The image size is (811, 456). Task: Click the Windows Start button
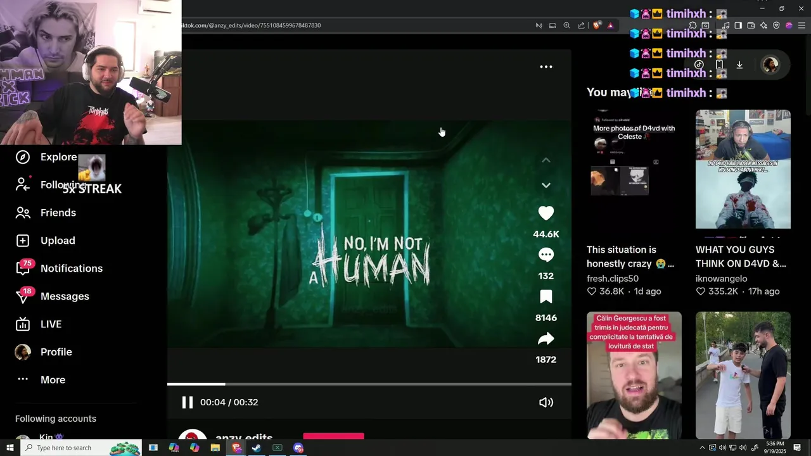pyautogui.click(x=10, y=448)
